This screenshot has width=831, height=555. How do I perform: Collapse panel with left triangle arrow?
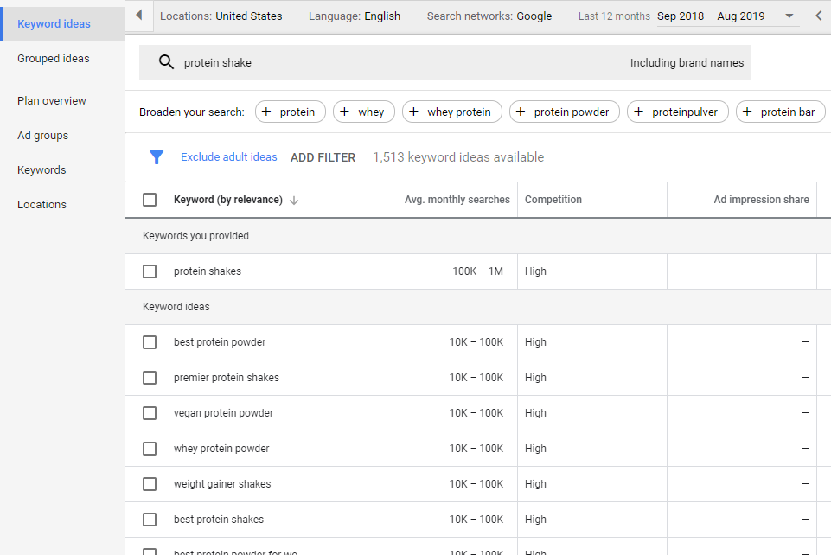[139, 16]
